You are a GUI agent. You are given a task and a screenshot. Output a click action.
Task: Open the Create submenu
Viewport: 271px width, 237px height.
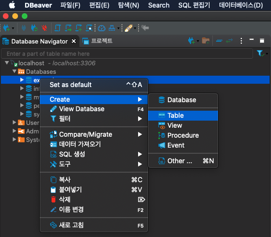94,99
